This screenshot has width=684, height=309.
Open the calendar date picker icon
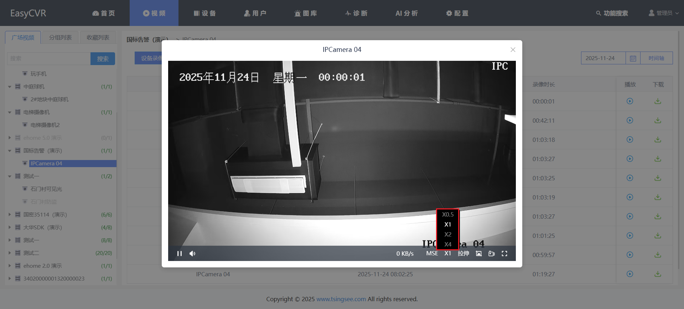point(633,58)
